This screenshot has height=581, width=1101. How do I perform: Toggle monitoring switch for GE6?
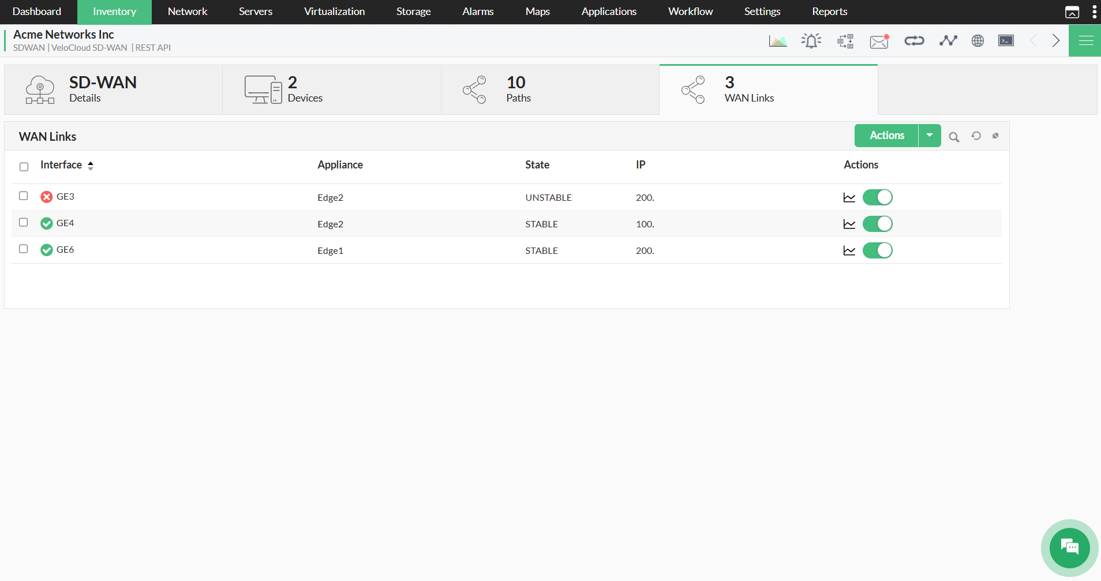878,250
